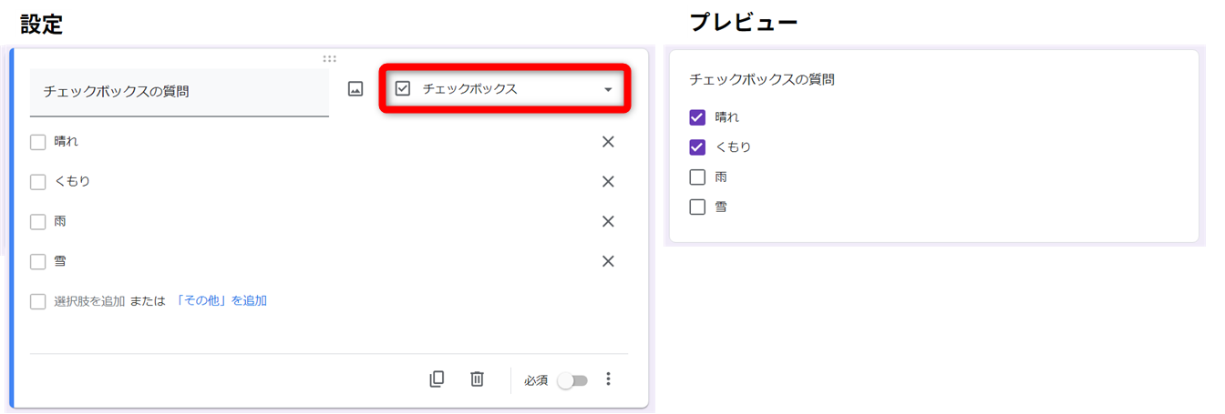Grab the drag handle dots atop card
Viewport: 1225px width, 414px height.
point(329,59)
